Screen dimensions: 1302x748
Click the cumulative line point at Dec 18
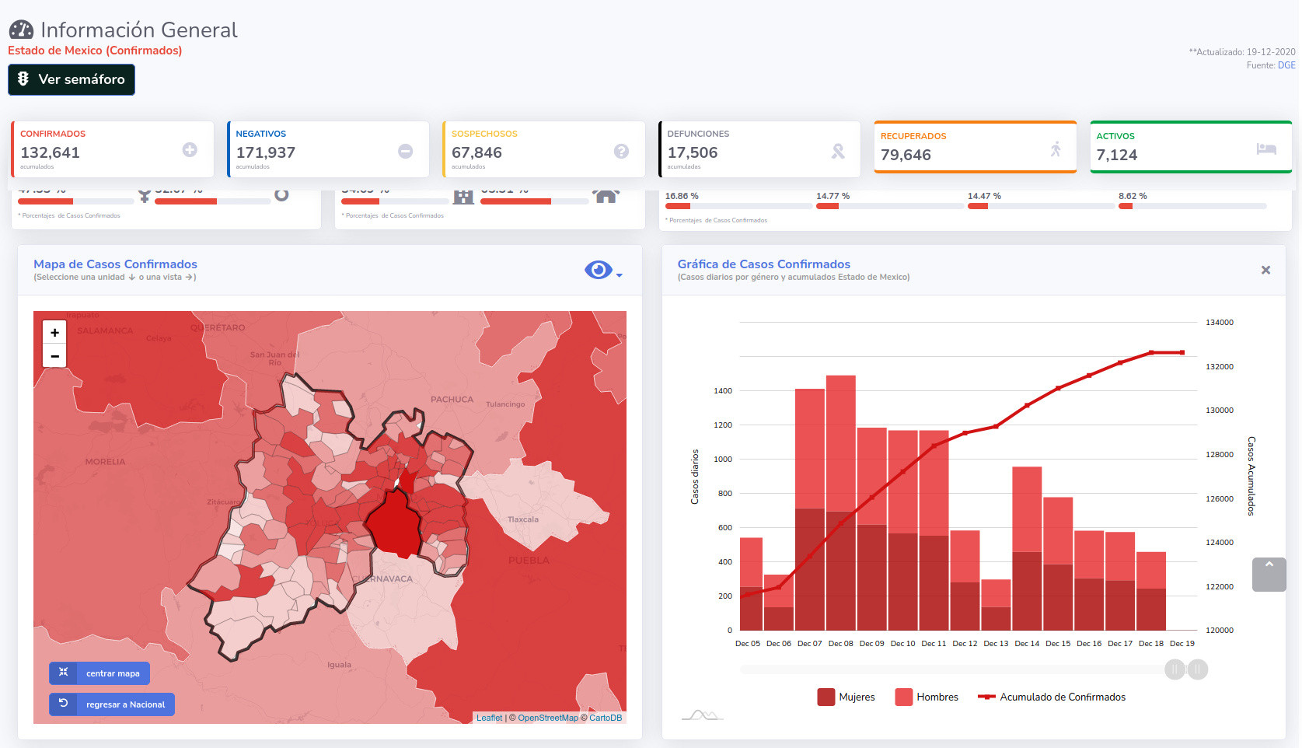point(1151,353)
